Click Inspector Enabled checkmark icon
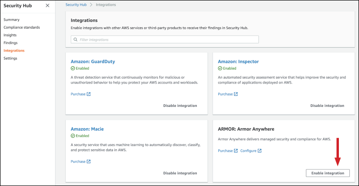Viewport: 359px width, 186px height. [220, 69]
